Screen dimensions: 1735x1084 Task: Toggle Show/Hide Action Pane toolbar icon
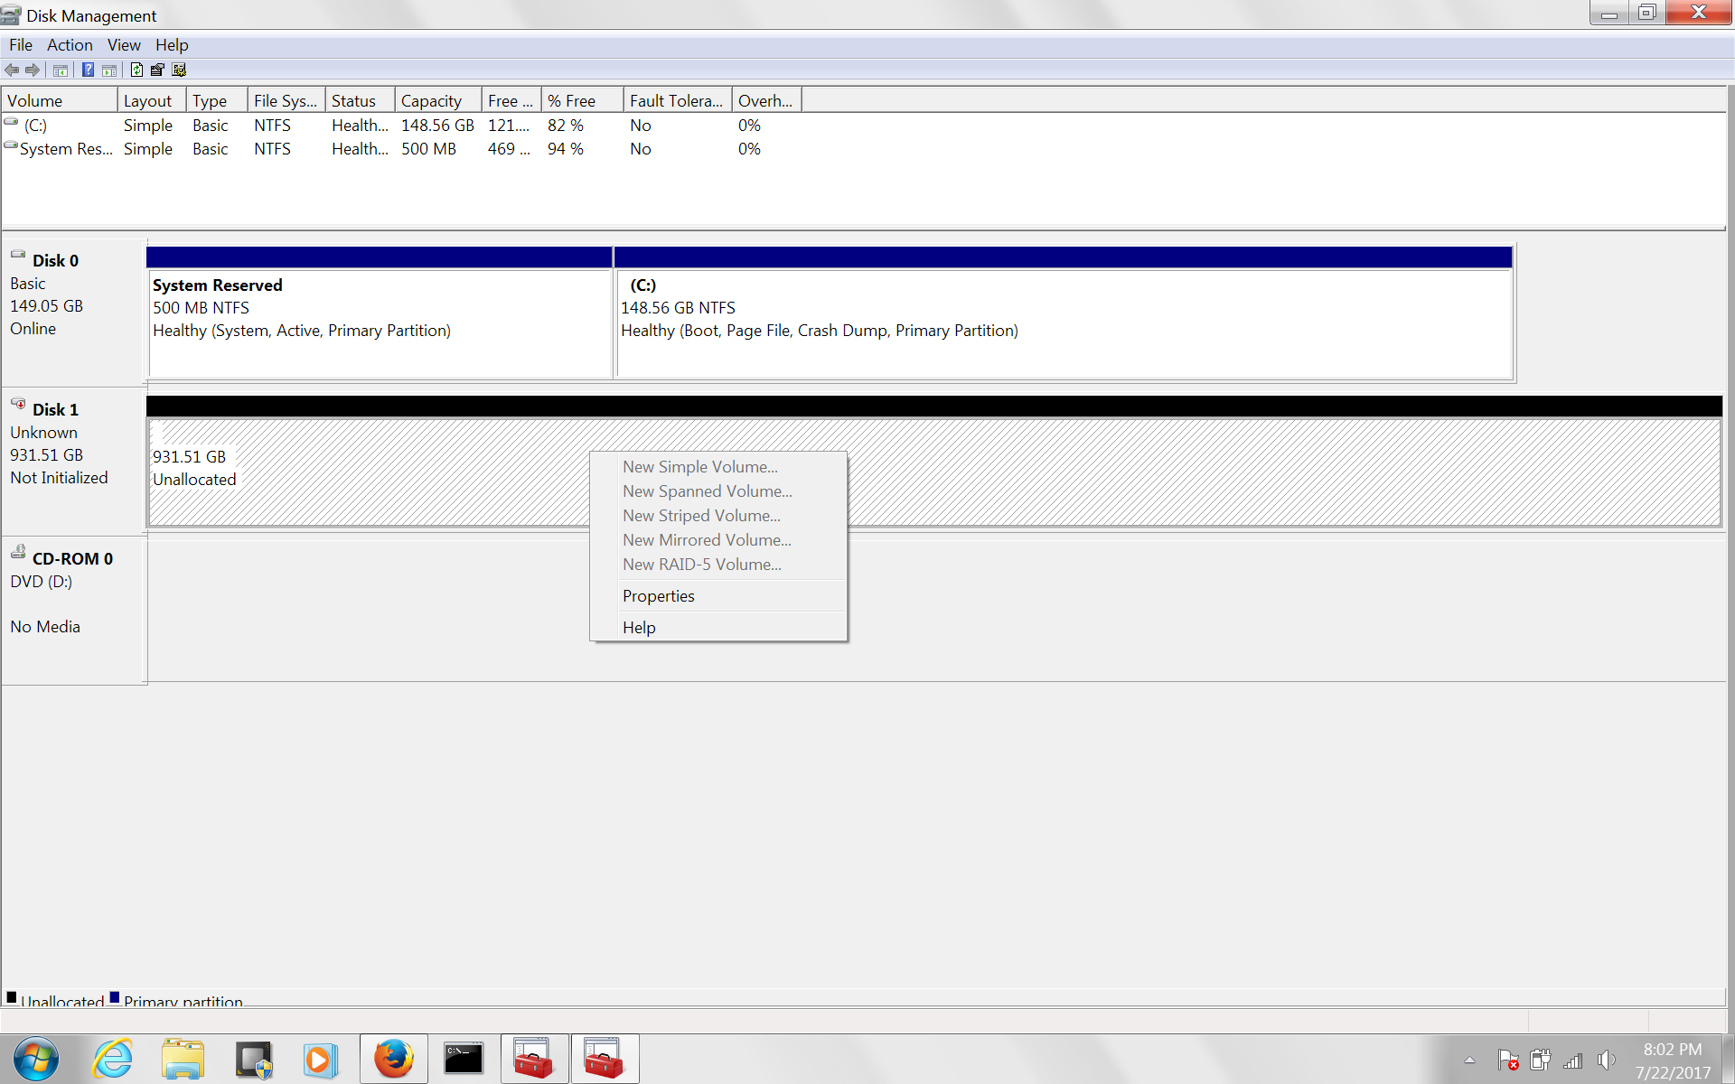(x=109, y=70)
